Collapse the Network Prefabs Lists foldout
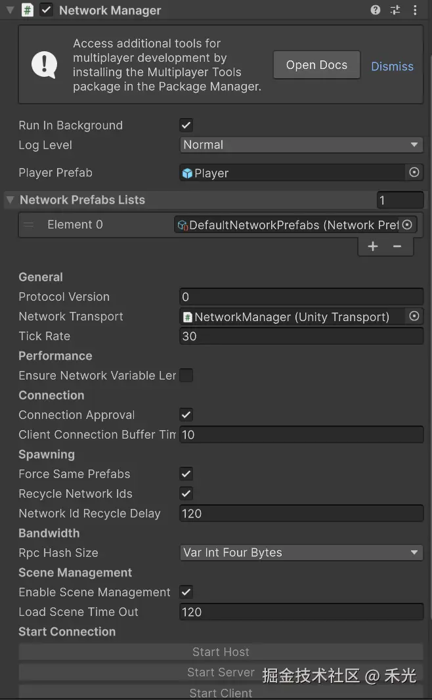 tap(10, 200)
